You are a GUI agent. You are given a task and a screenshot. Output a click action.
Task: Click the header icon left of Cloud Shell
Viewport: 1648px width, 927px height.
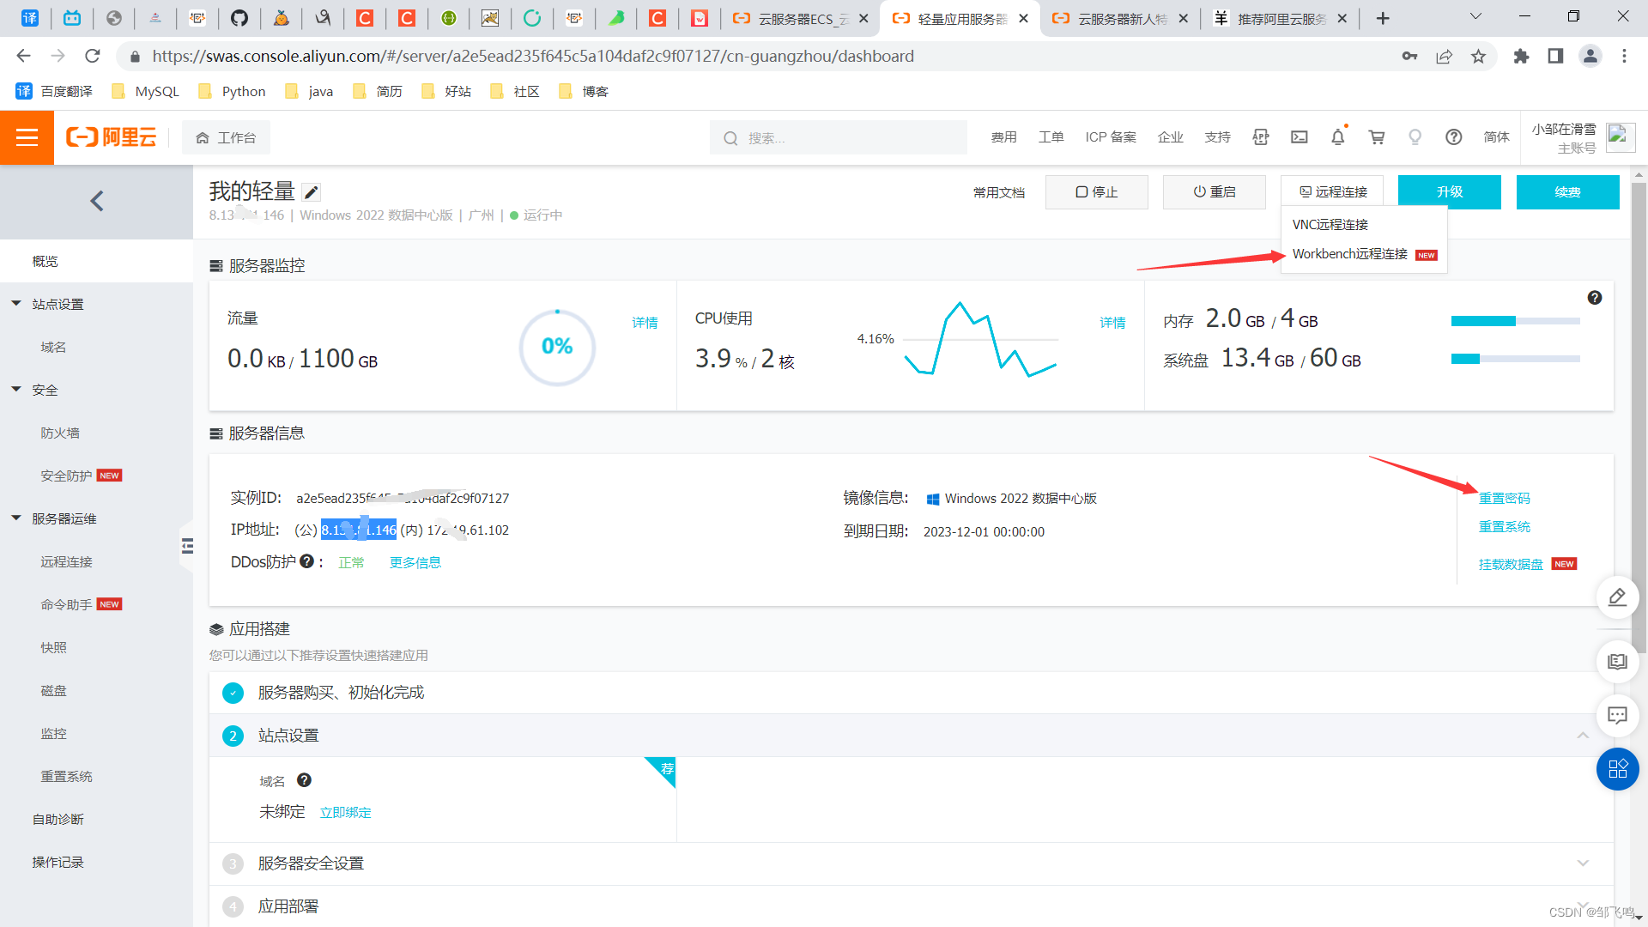1260,137
